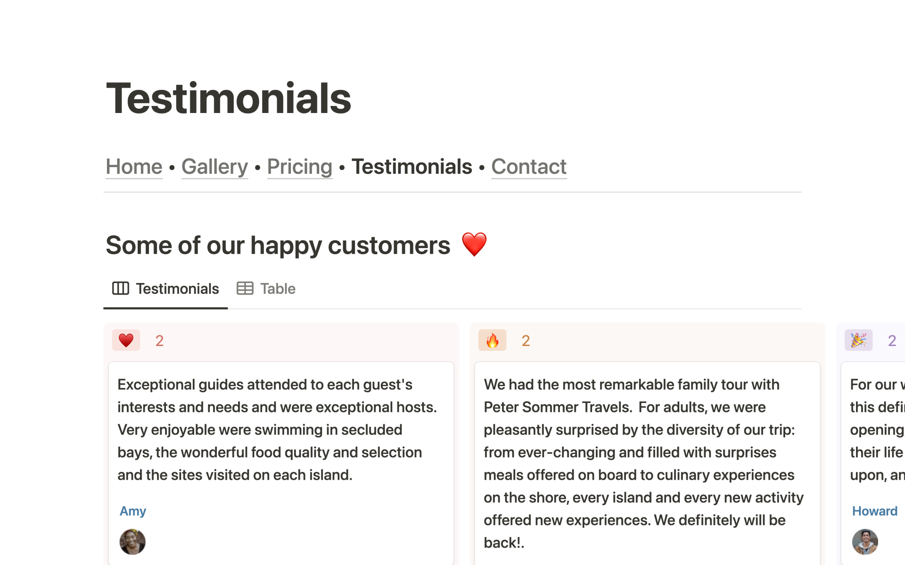Select the Testimonials board view tab
Image resolution: width=905 pixels, height=565 pixels.
click(x=177, y=289)
